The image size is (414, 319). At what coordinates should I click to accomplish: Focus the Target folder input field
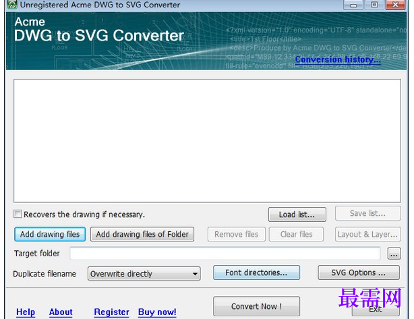tap(225, 254)
